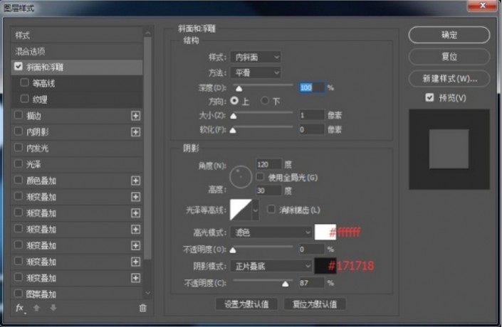Click the shadow 不透明度(C) slider handle
The width and height of the screenshot is (502, 327).
(286, 284)
